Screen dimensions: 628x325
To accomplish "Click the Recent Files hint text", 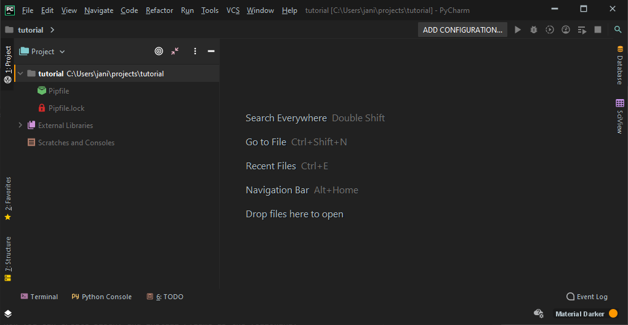I will (x=271, y=166).
